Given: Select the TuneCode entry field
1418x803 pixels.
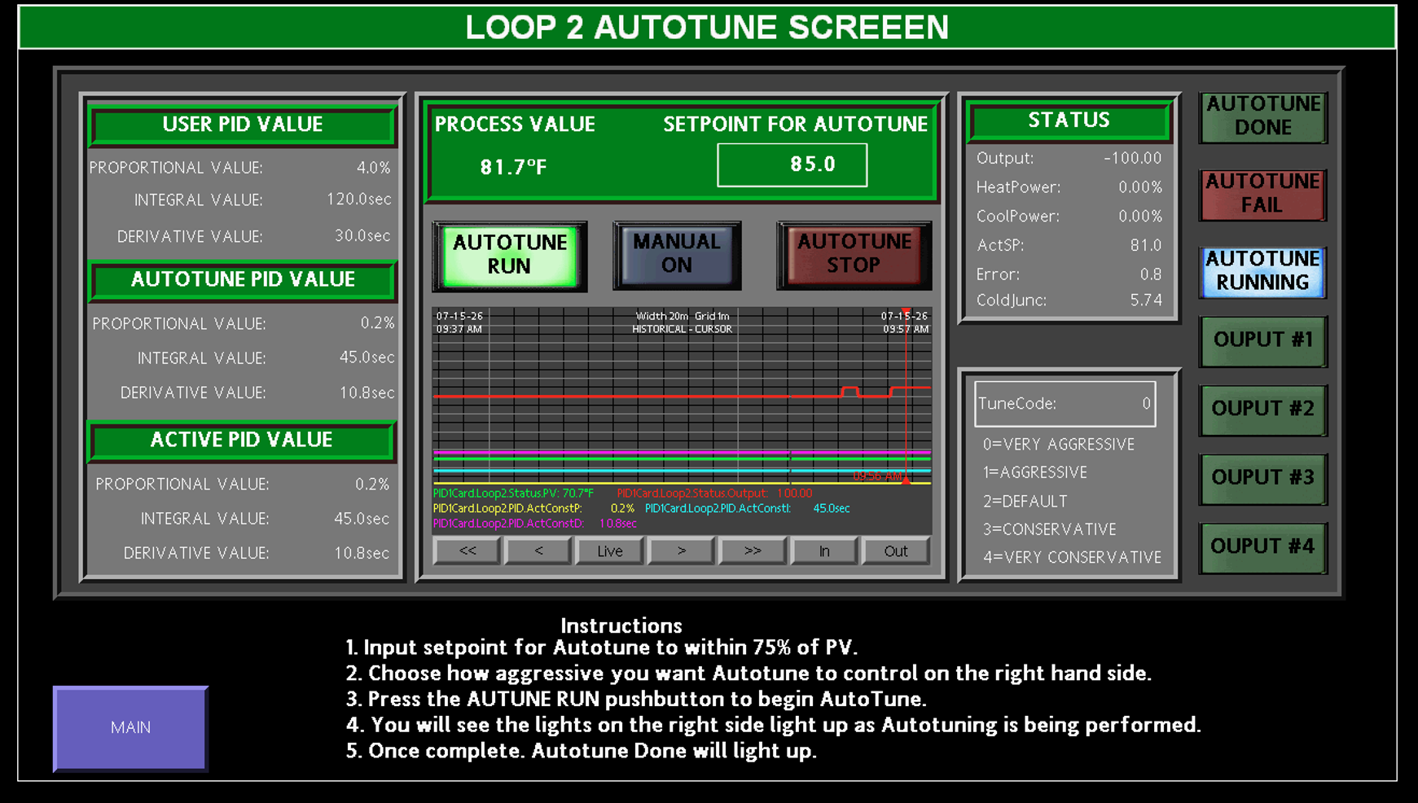Looking at the screenshot, I should pyautogui.click(x=1065, y=403).
